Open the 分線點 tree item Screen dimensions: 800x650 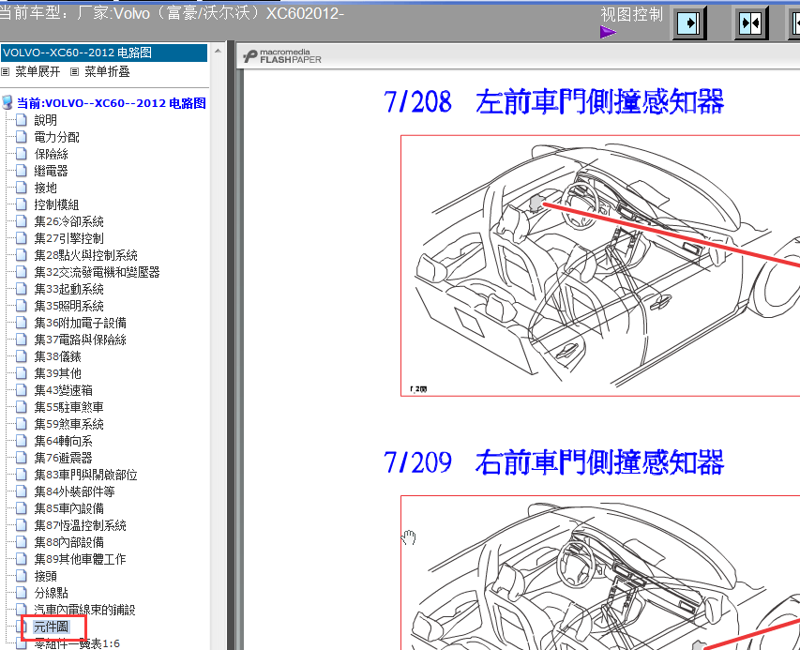click(51, 593)
